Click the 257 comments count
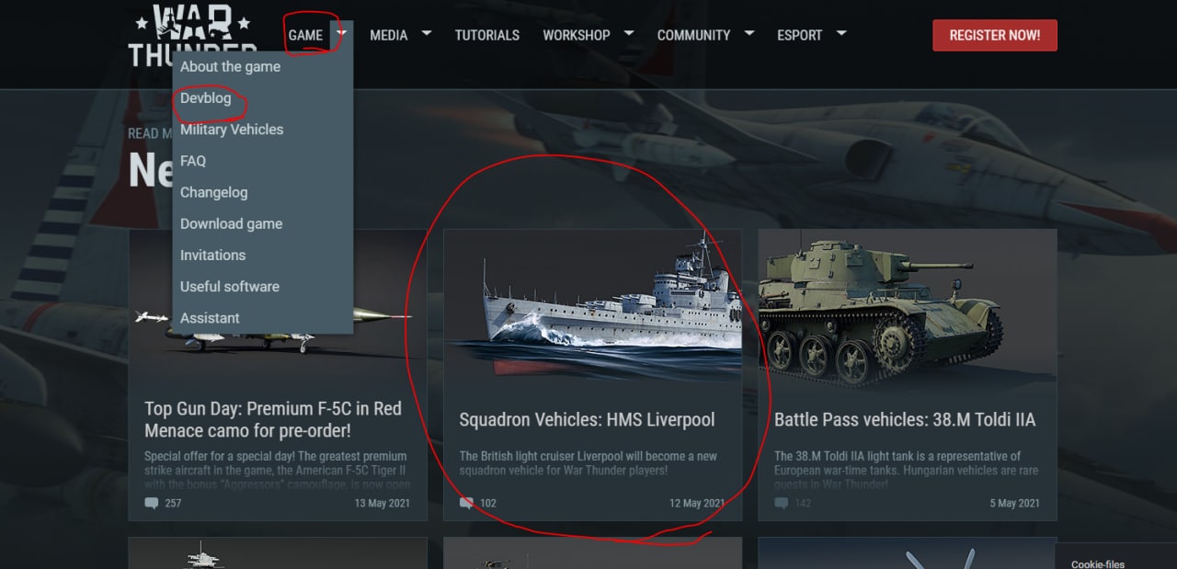This screenshot has width=1177, height=569. click(173, 503)
